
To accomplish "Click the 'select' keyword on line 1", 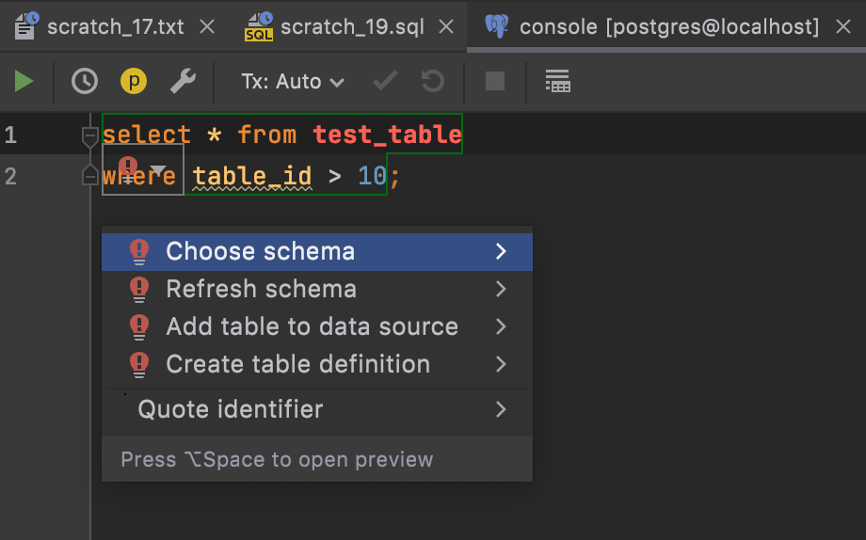I will pos(147,135).
